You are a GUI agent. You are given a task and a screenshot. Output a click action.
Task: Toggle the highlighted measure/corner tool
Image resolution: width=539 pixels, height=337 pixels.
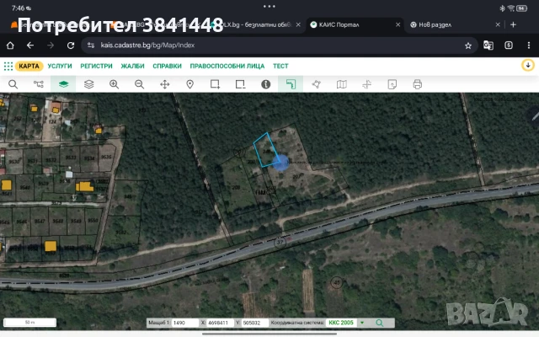(291, 84)
